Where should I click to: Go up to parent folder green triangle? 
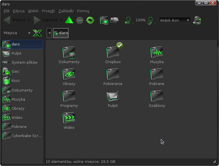coord(69,20)
